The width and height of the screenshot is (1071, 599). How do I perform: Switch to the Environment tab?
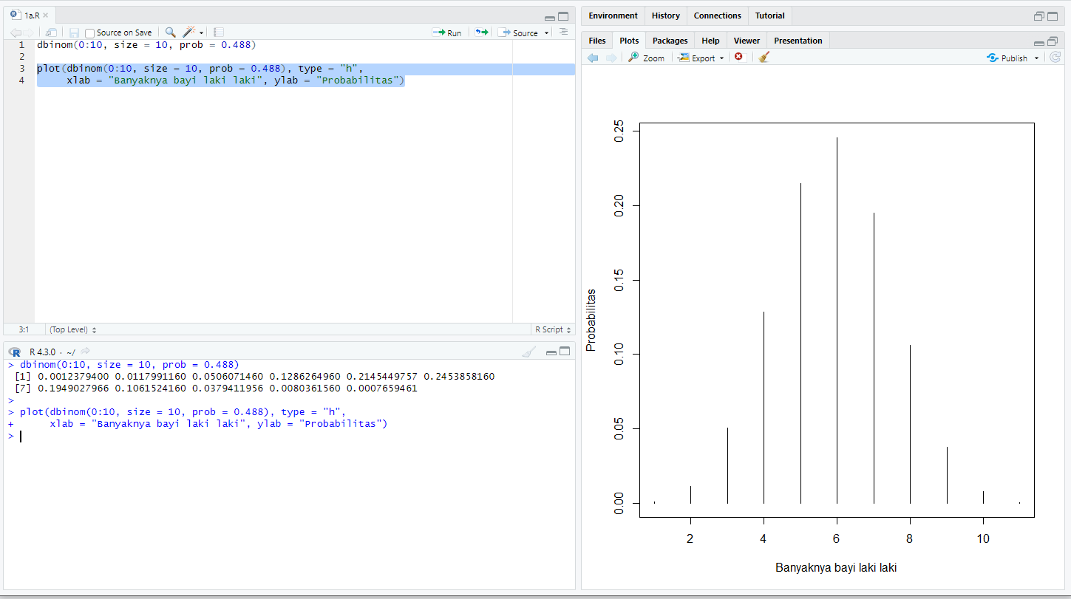point(613,16)
